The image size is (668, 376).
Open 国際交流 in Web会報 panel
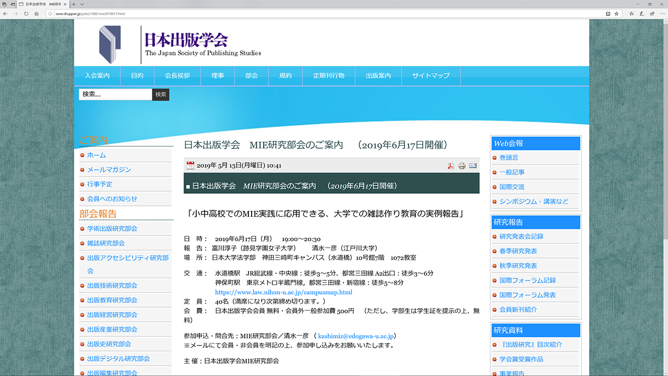(512, 187)
